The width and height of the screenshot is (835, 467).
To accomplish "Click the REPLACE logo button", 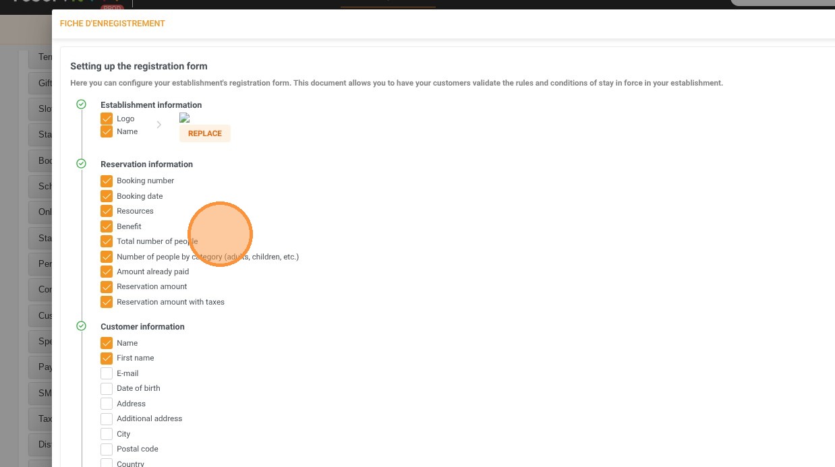I will [205, 133].
